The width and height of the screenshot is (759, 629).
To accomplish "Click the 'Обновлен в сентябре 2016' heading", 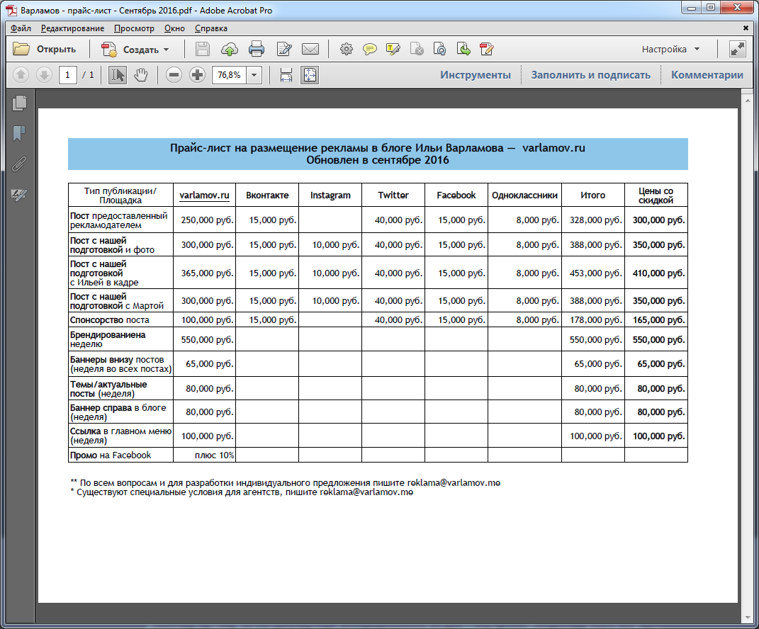I will coord(378,160).
